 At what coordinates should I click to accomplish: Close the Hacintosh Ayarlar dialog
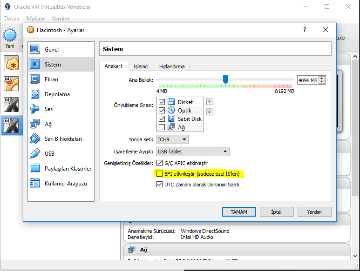click(326, 30)
